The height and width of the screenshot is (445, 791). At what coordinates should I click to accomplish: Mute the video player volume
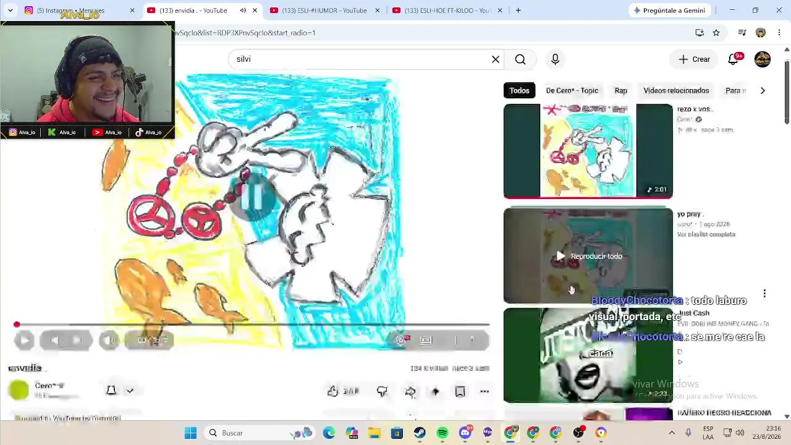[x=109, y=340]
